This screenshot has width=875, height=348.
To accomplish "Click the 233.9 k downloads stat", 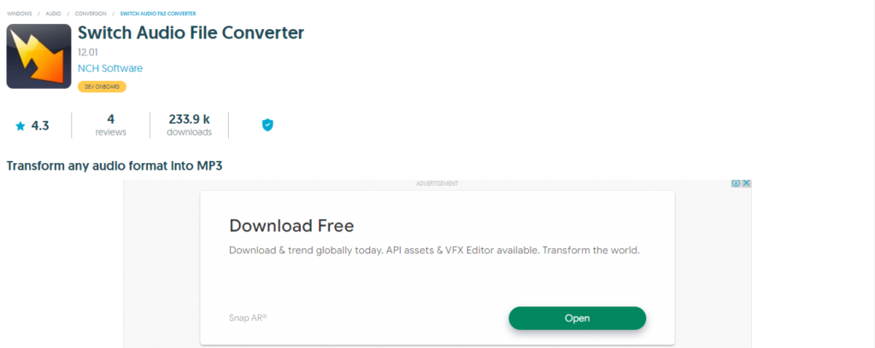I will click(x=189, y=125).
